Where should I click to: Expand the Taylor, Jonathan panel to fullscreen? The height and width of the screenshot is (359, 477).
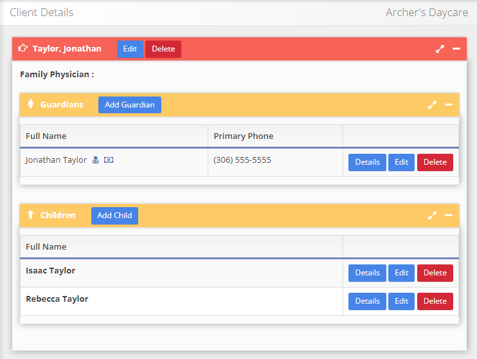[440, 49]
